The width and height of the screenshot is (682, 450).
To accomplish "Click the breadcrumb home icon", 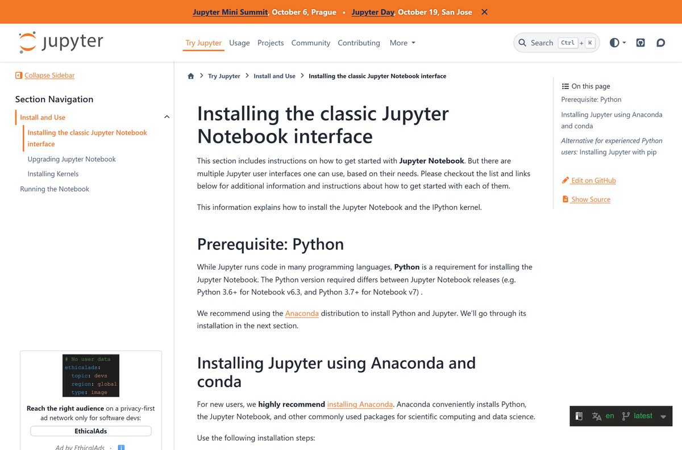I will click(x=191, y=76).
